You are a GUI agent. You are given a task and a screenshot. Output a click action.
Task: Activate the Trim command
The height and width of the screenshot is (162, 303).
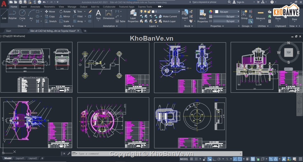coord(78,11)
